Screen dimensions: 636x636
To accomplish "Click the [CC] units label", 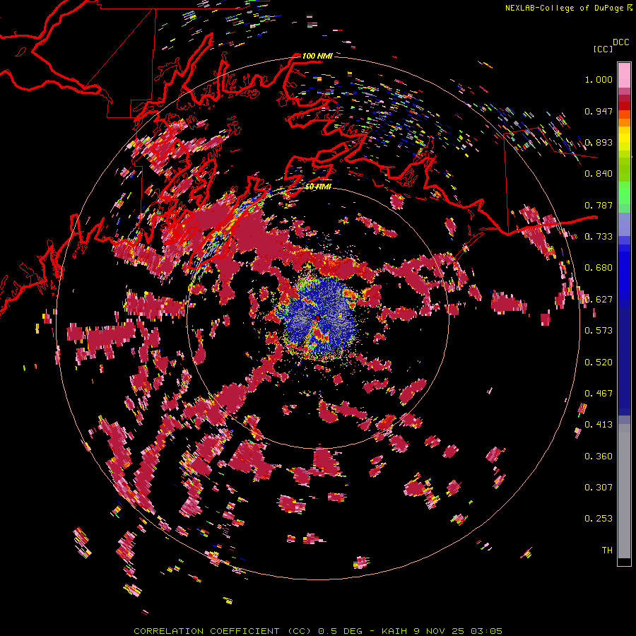I will [x=603, y=49].
